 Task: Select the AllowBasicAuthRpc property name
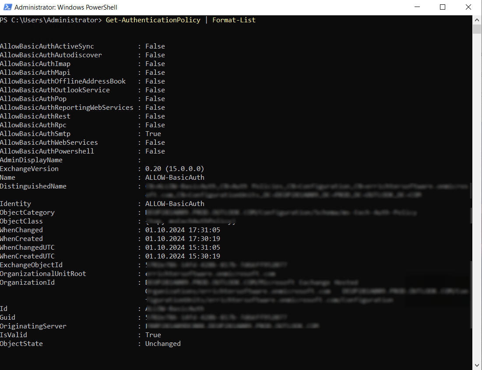click(33, 125)
